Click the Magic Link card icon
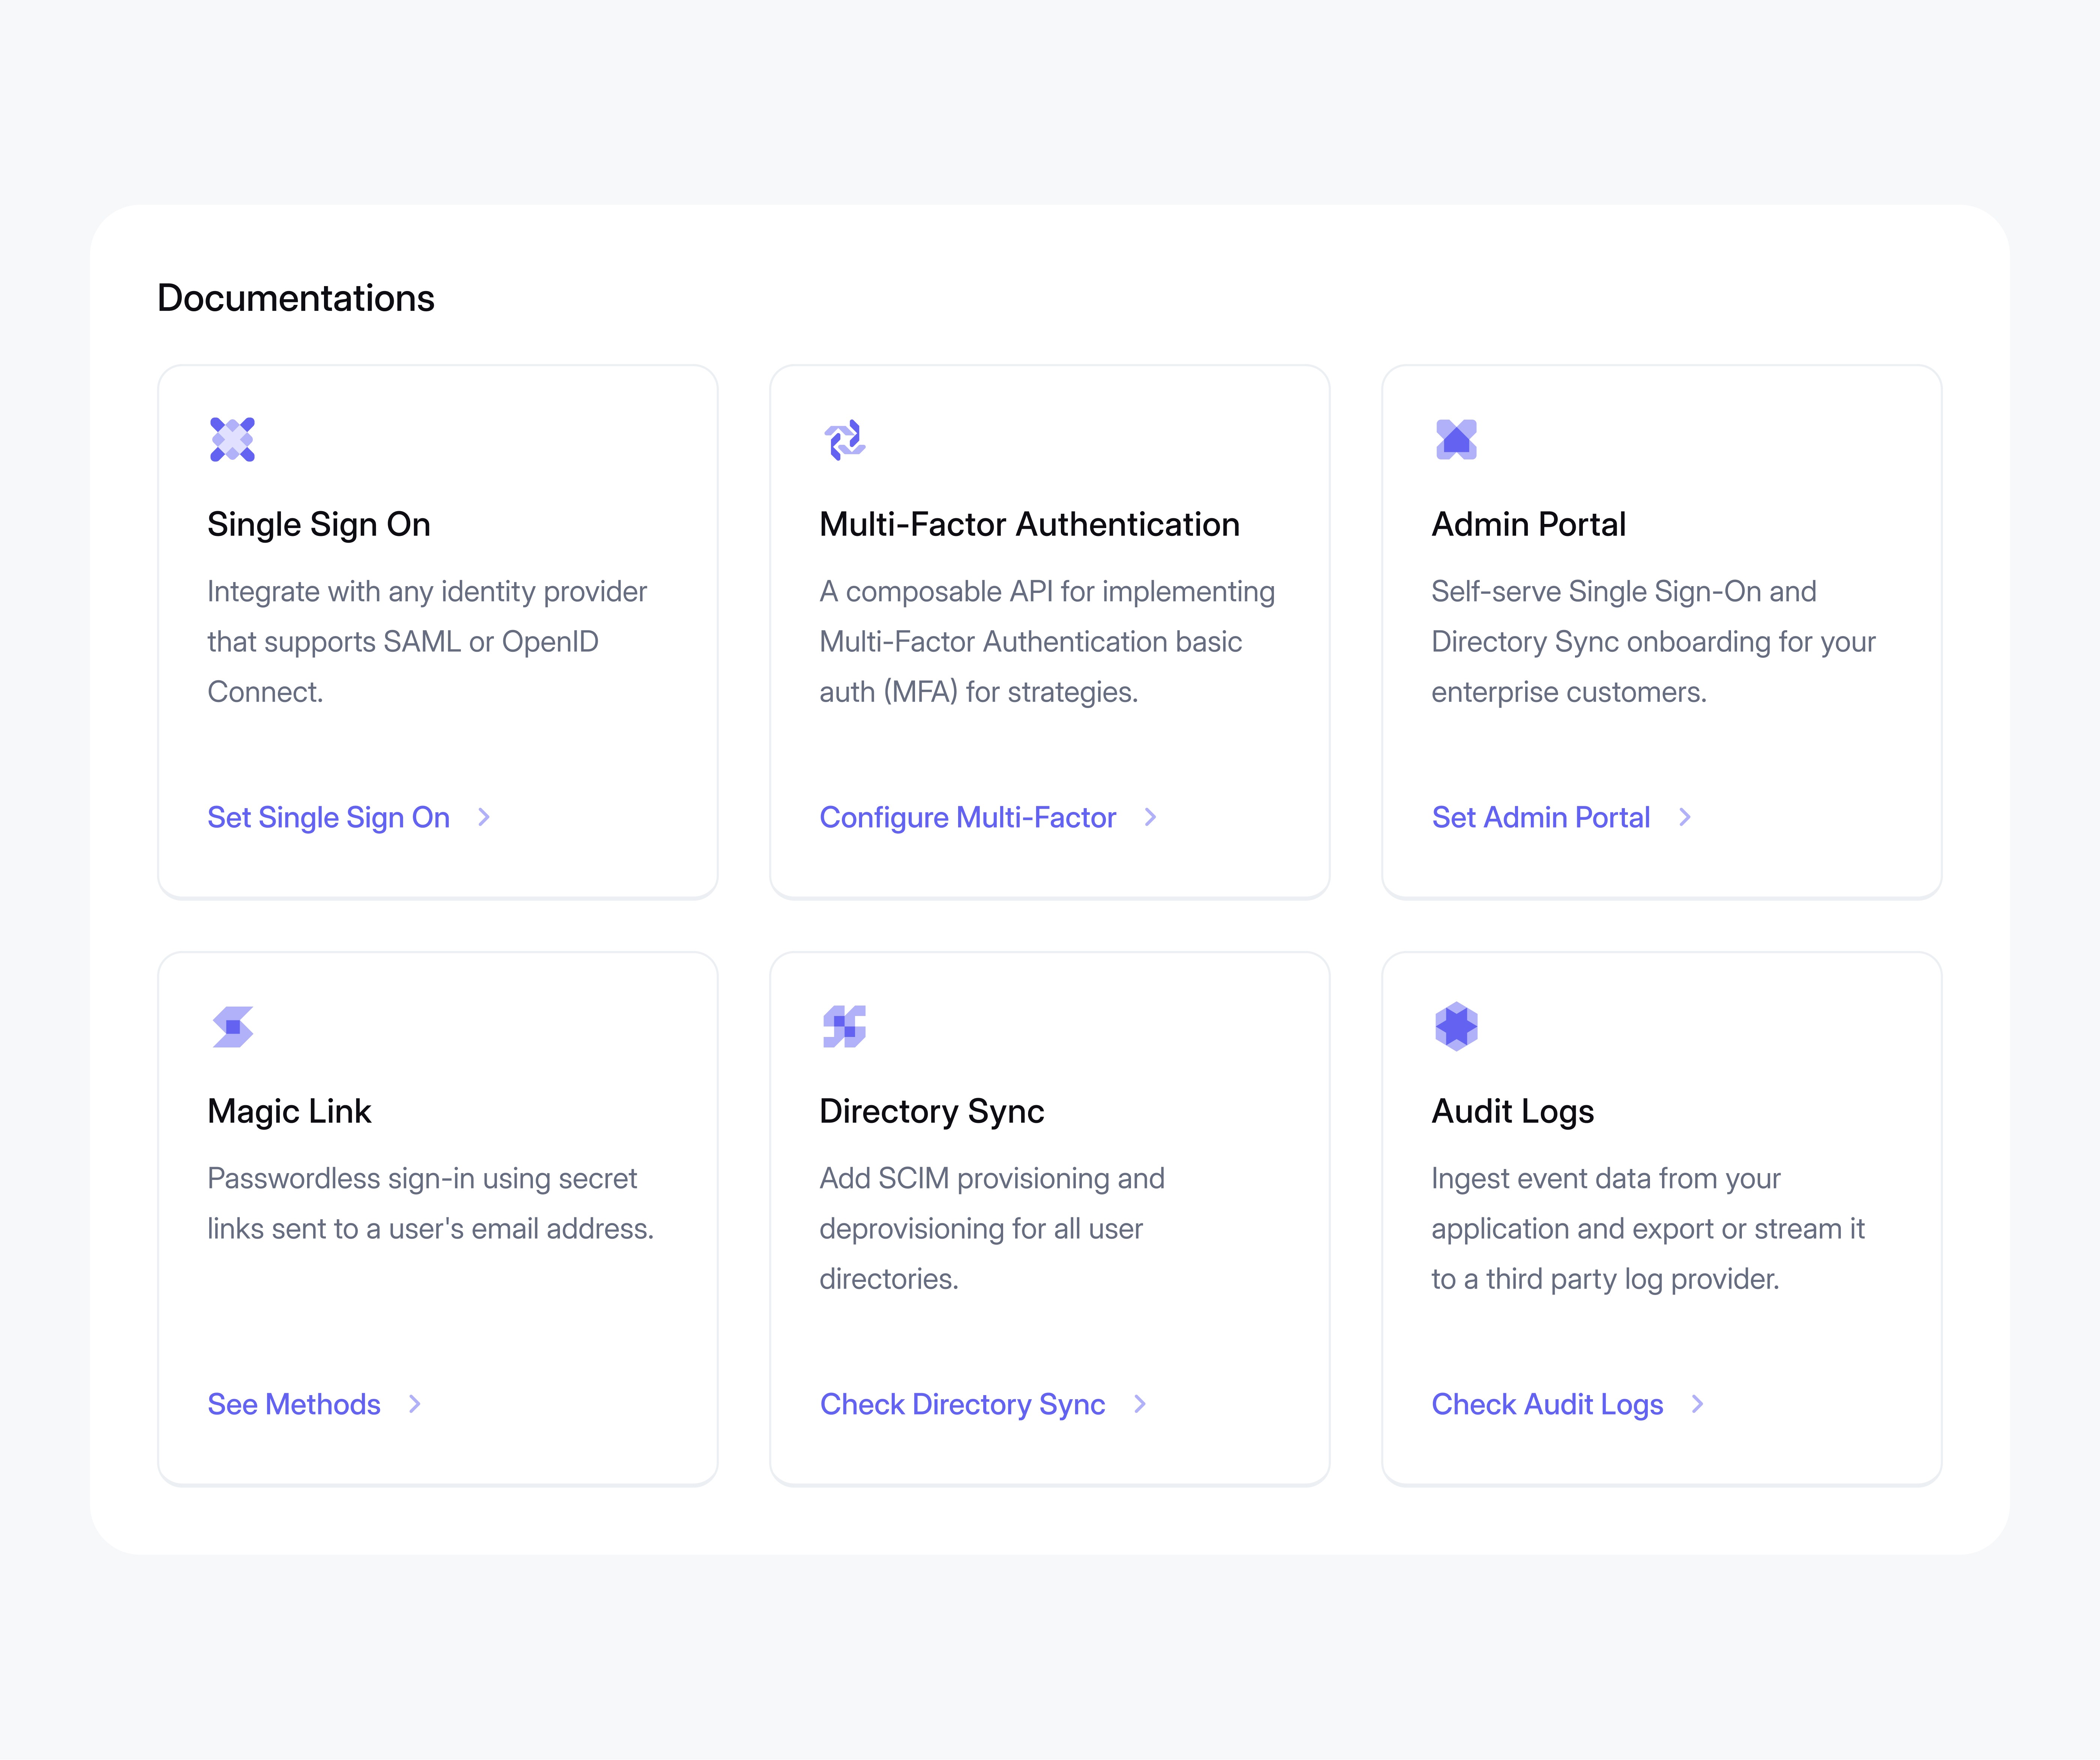The width and height of the screenshot is (2100, 1760). pyautogui.click(x=232, y=1026)
